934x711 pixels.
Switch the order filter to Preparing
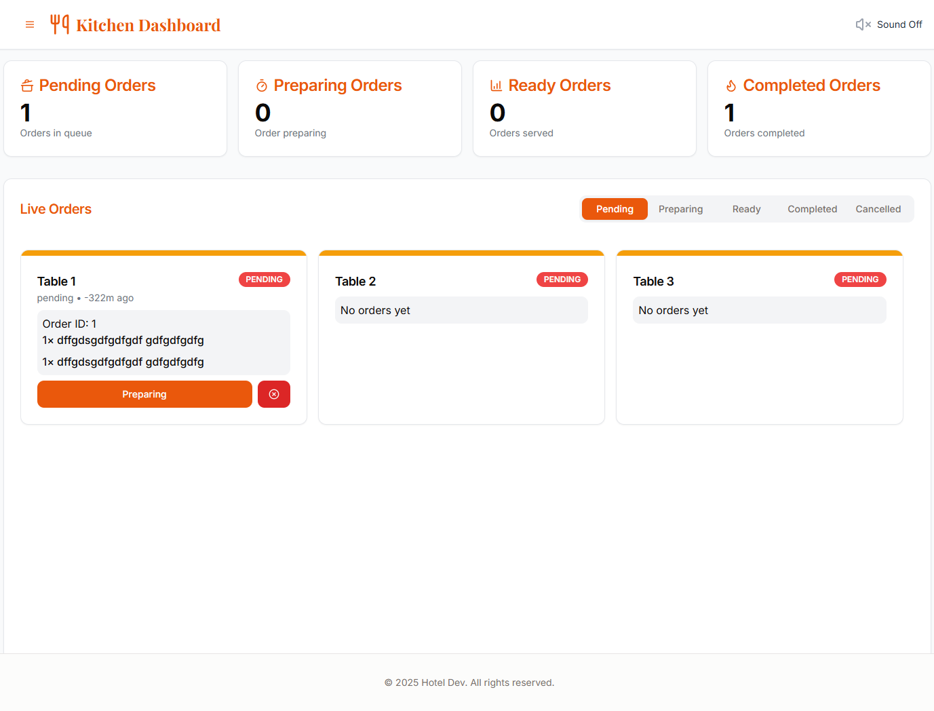(x=680, y=209)
